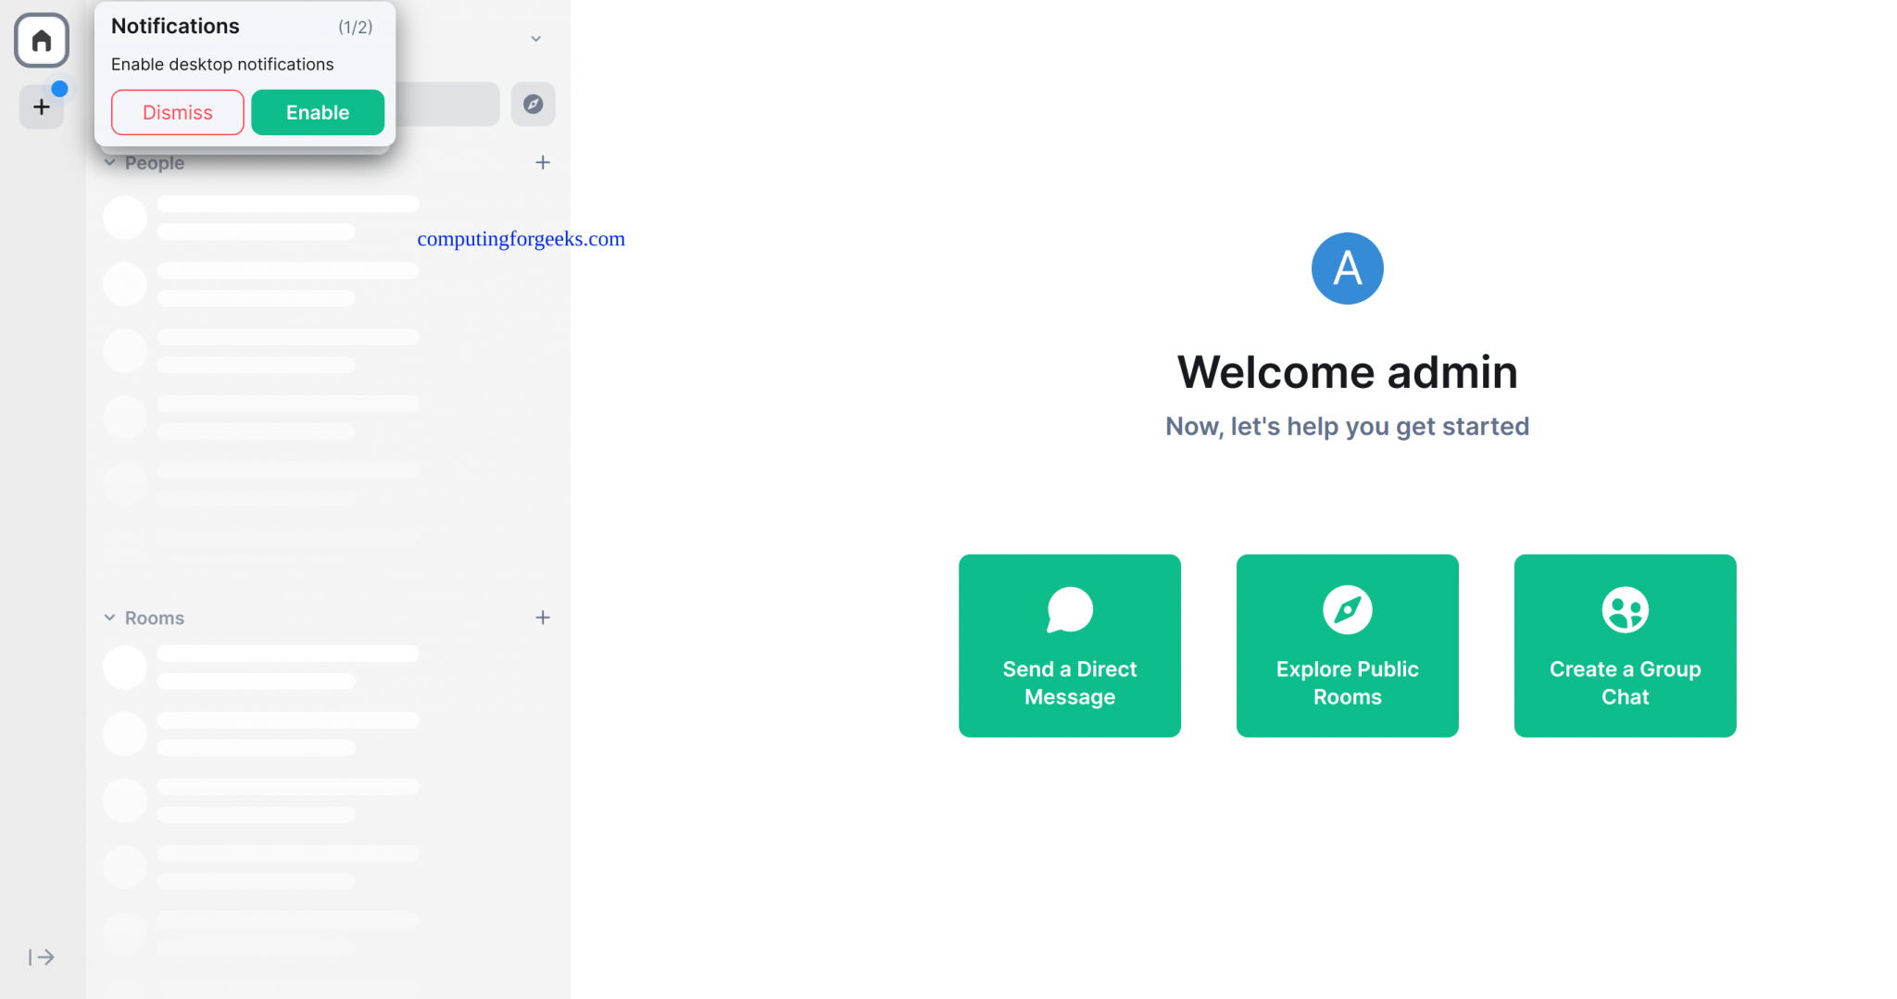Open the computingforgeeks.com link
This screenshot has height=999, width=1897.
click(521, 239)
